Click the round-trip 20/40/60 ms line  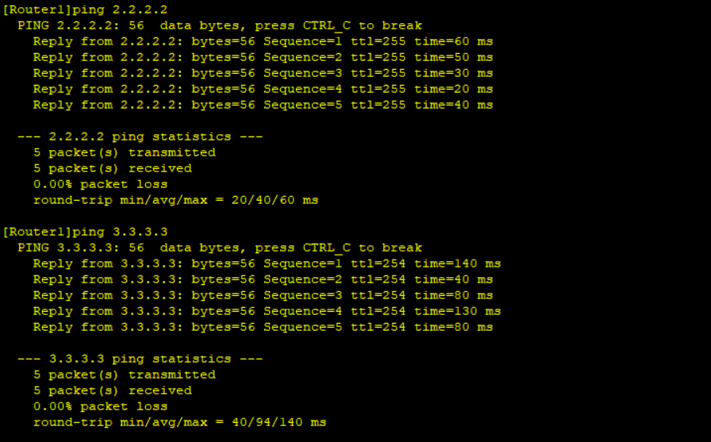pyautogui.click(x=176, y=200)
